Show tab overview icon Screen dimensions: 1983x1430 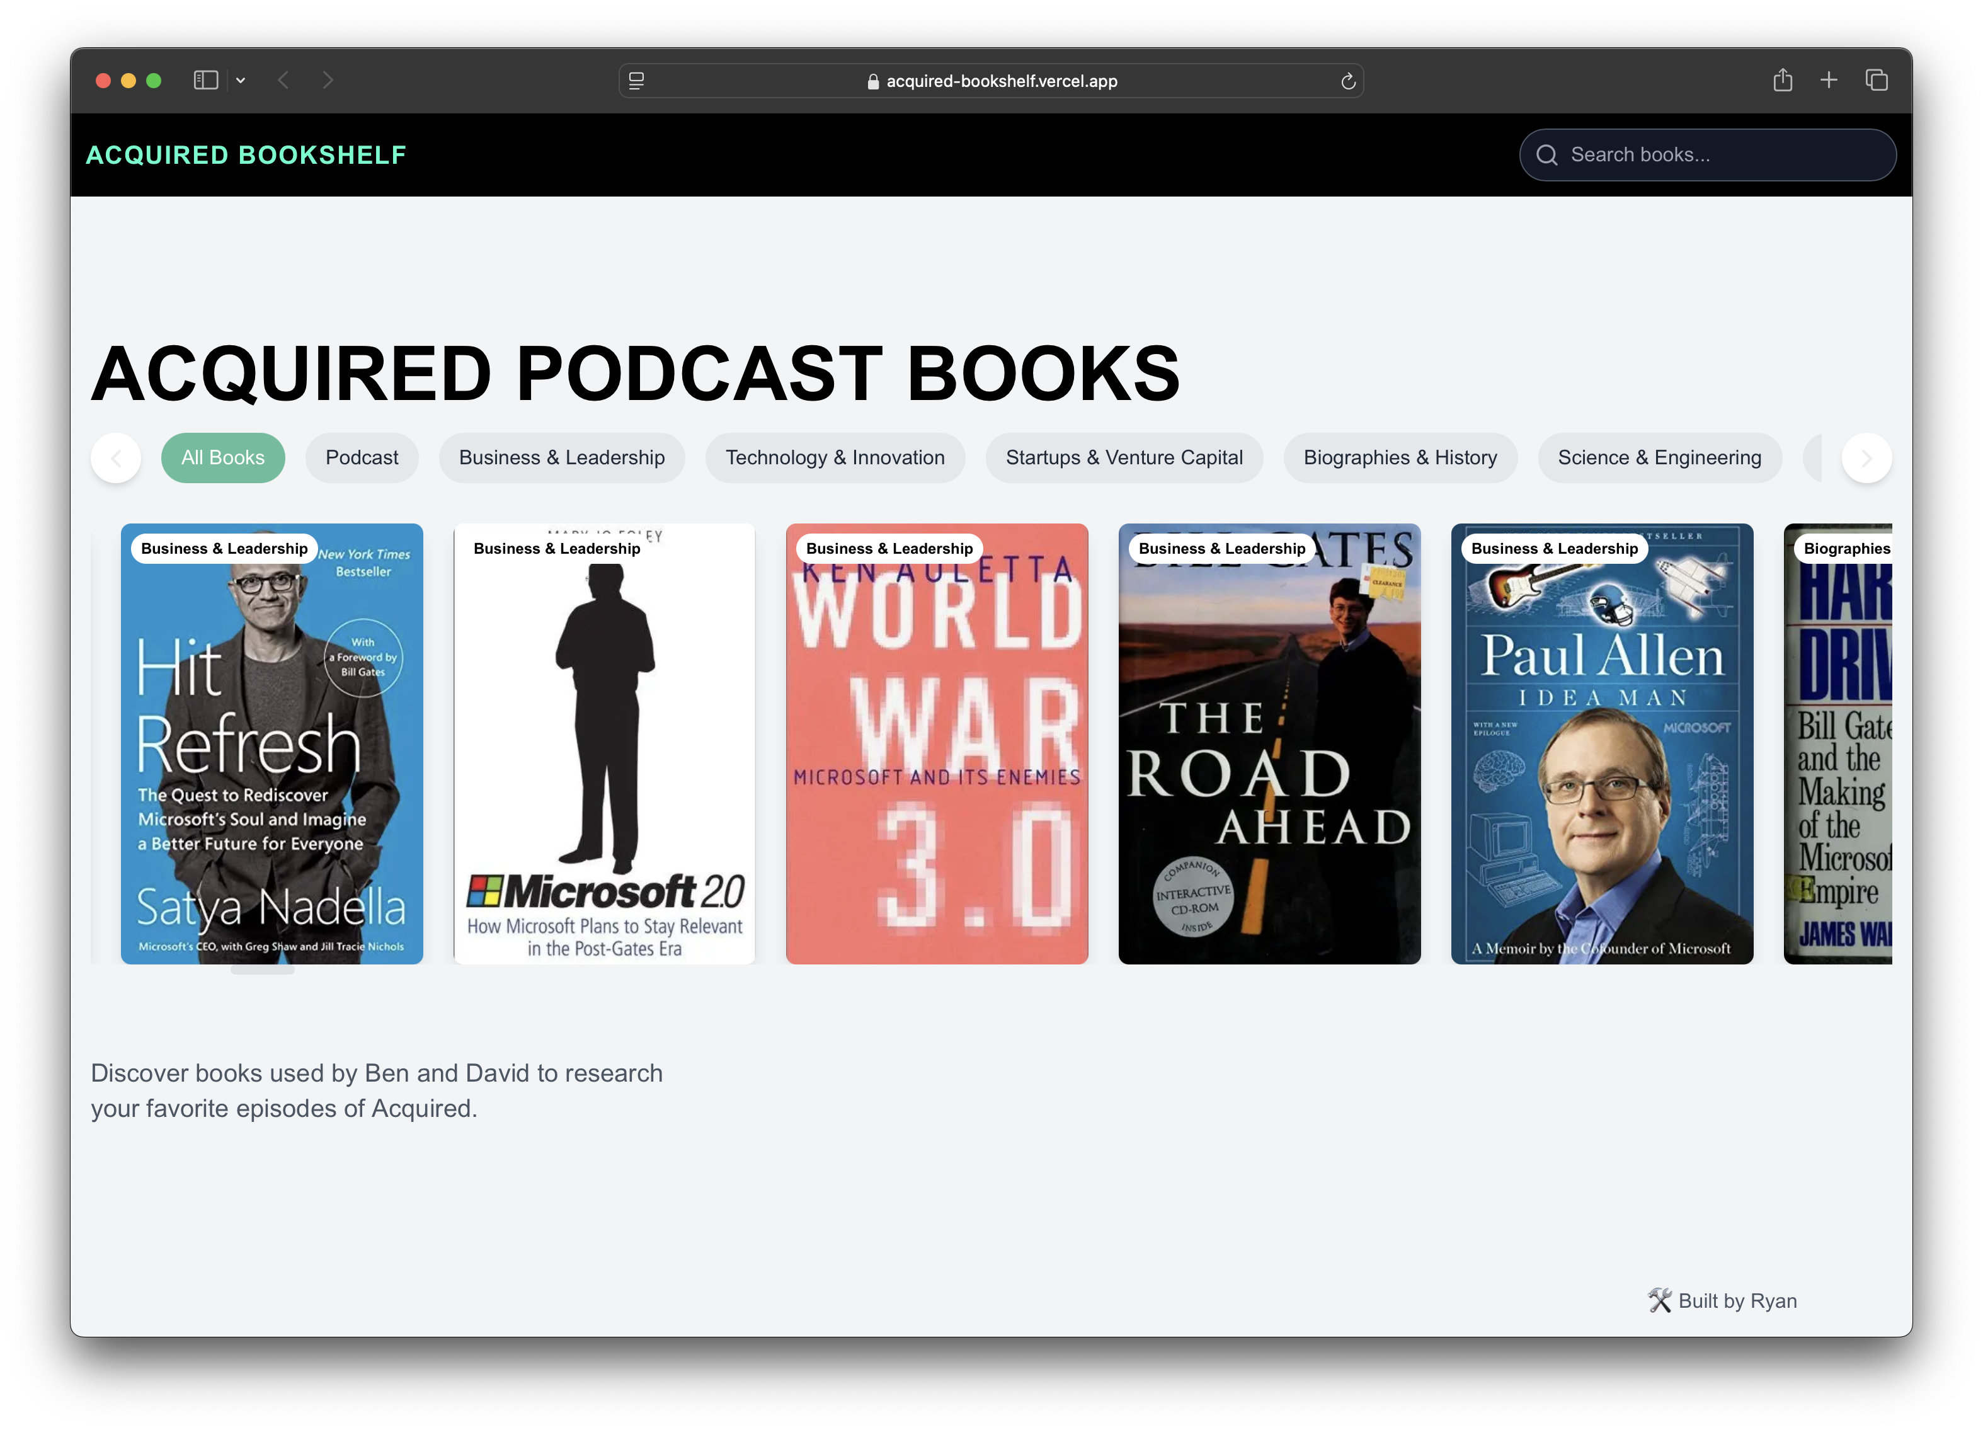(x=1877, y=81)
